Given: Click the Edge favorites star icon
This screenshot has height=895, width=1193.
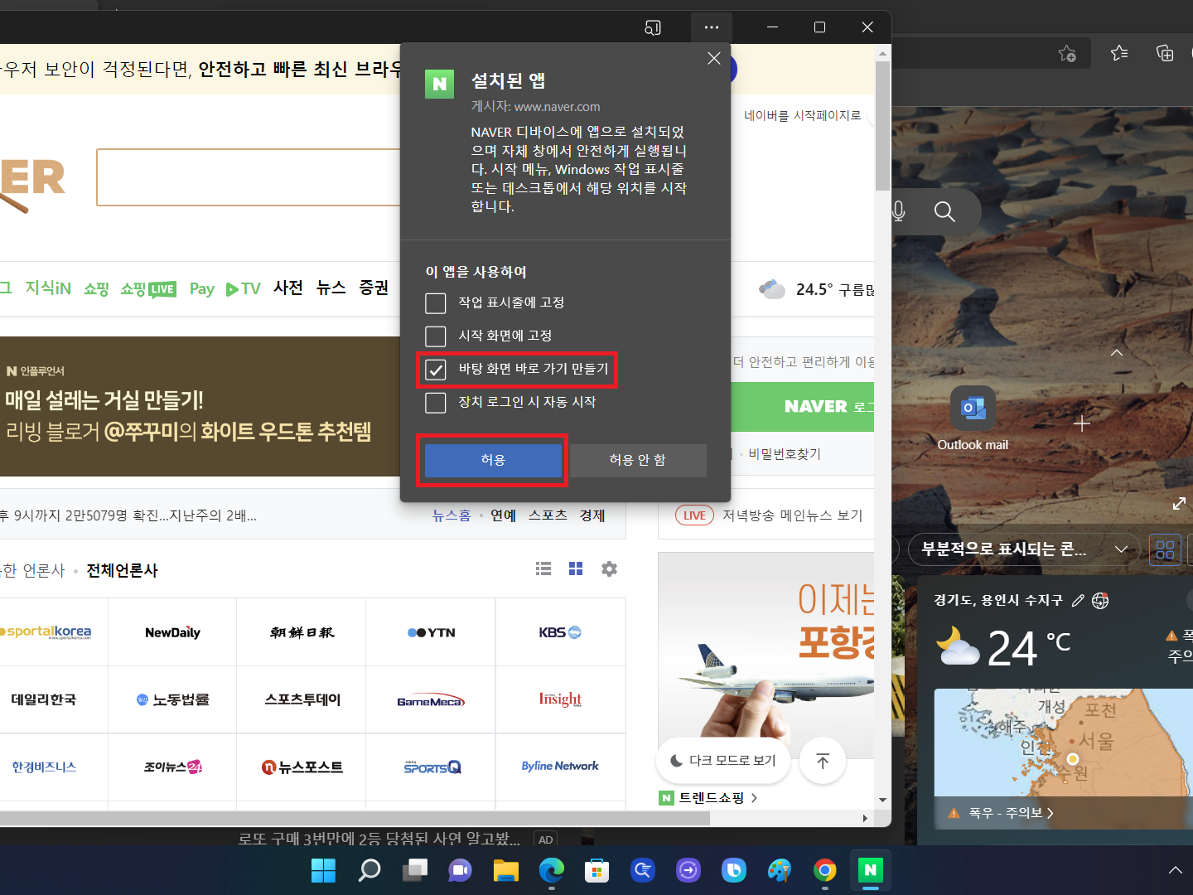Looking at the screenshot, I should [1119, 53].
